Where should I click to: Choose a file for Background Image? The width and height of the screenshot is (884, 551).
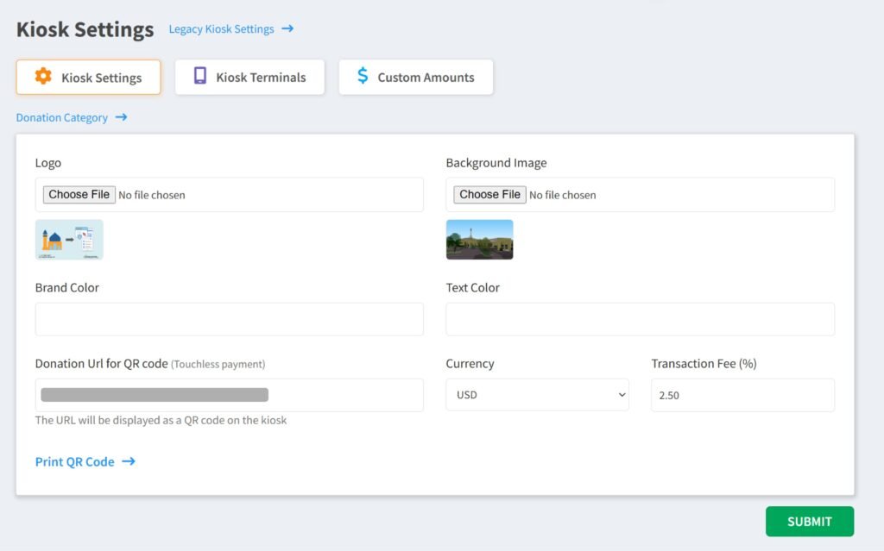click(490, 195)
